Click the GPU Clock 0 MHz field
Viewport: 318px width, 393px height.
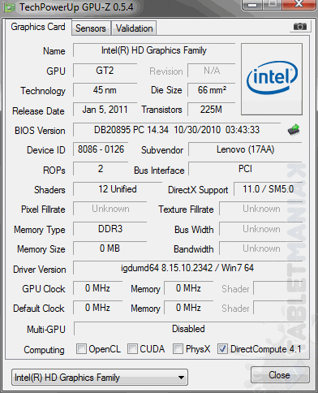coord(97,288)
